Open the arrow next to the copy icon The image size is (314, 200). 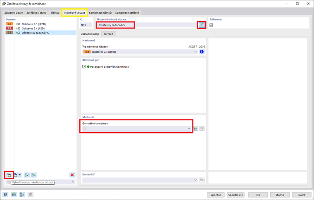pos(20,175)
